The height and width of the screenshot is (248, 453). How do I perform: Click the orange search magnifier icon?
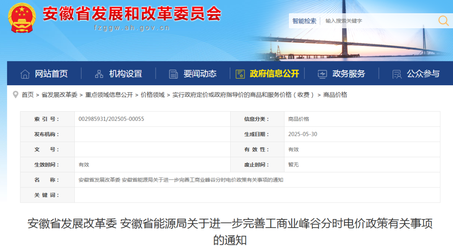443,20
